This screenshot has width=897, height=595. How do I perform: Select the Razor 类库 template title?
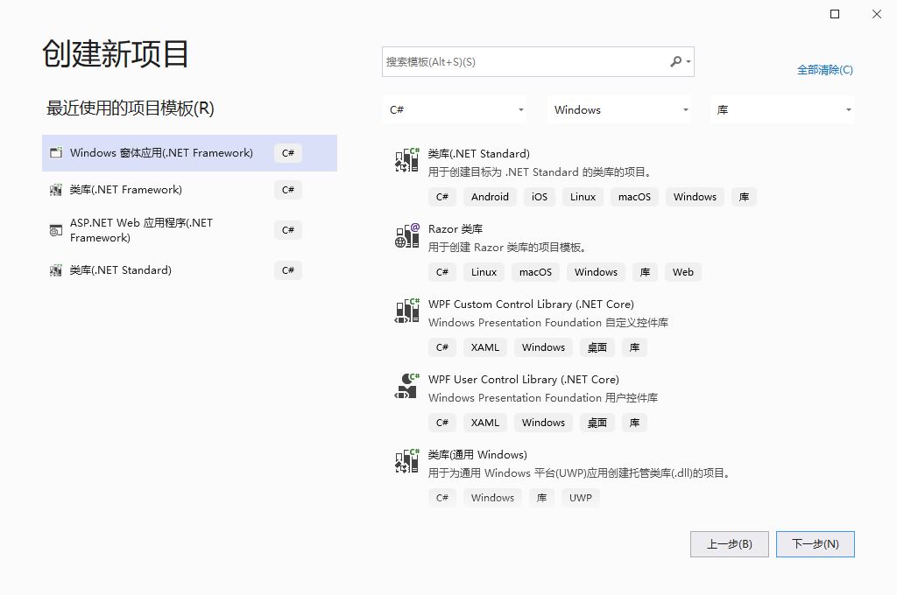[456, 229]
